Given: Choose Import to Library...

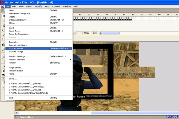Looking at the screenshot, I should [x=39, y=45].
